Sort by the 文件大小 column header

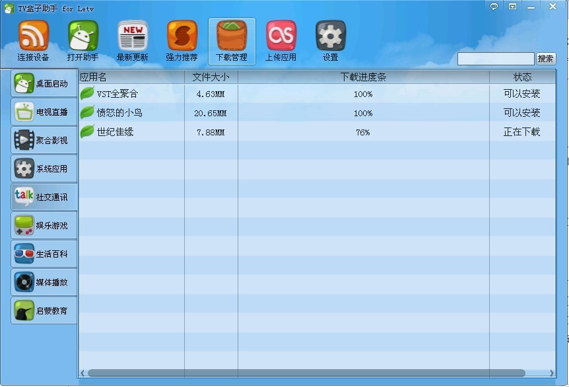[x=211, y=77]
